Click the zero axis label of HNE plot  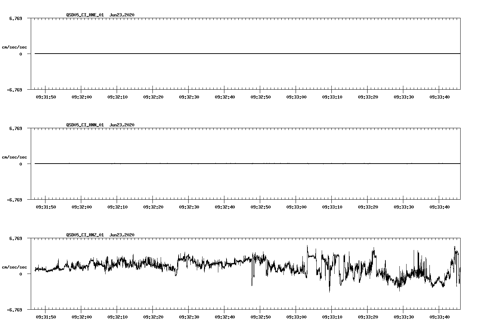click(21, 54)
